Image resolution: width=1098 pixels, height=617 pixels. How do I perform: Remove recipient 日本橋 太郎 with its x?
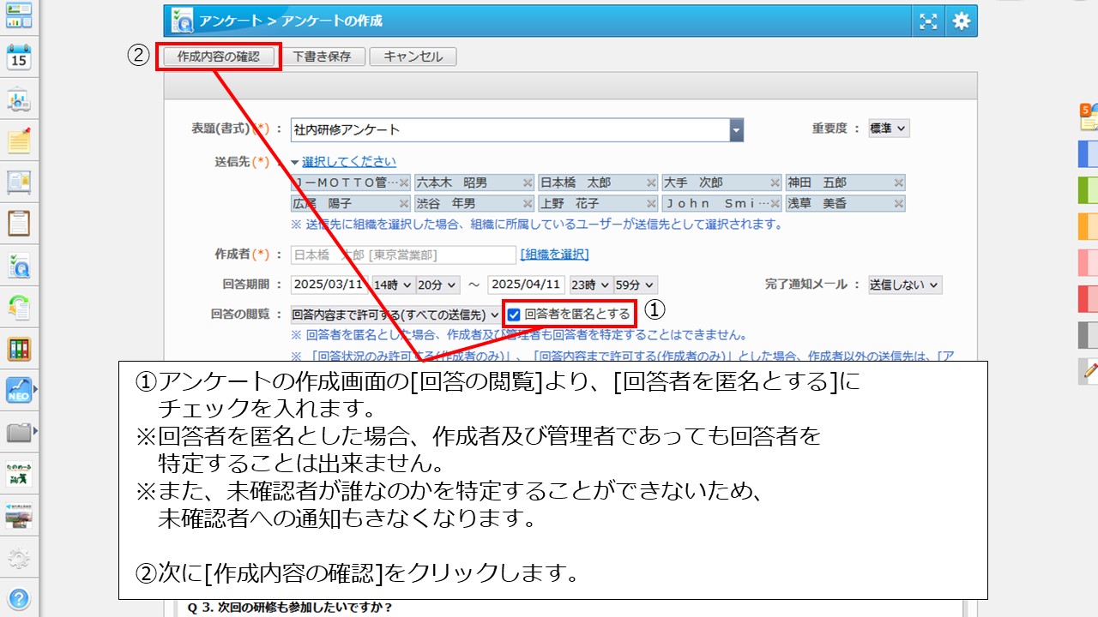point(651,183)
